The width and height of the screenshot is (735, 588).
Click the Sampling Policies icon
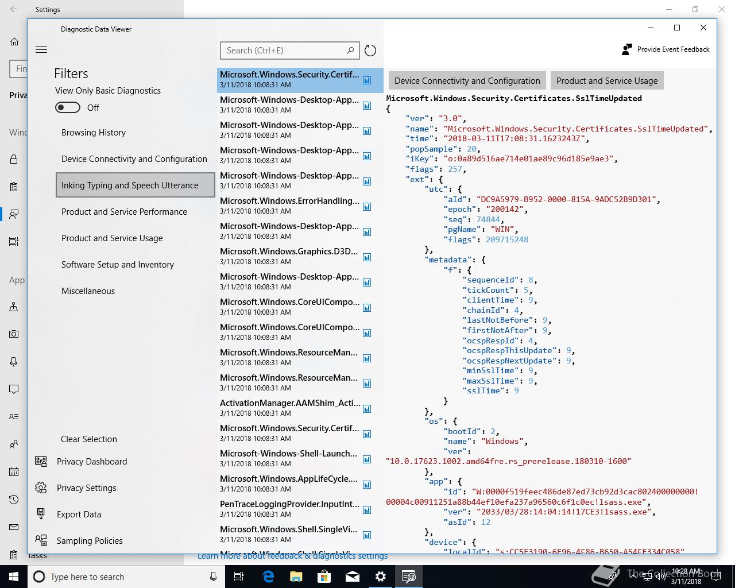(41, 540)
